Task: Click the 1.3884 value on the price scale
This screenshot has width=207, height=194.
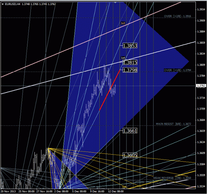Action: pos(201,31)
